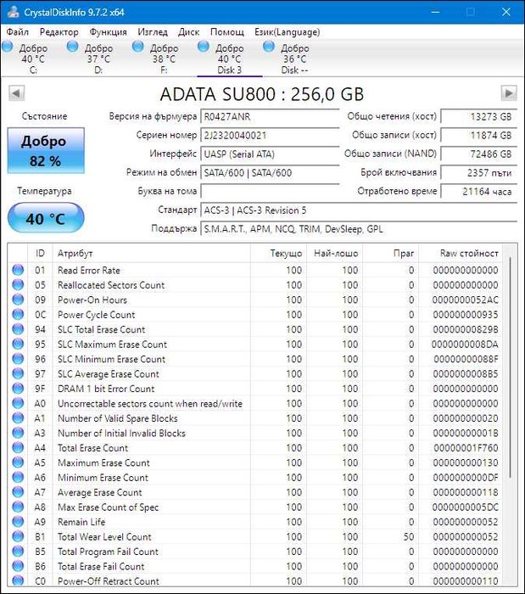Click raw value 00000001F760 of Total Erase Count
This screenshot has width=525, height=594.
coord(466,448)
